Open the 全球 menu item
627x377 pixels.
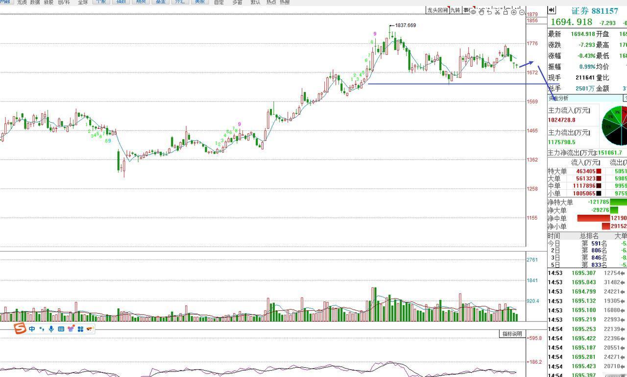click(x=83, y=2)
